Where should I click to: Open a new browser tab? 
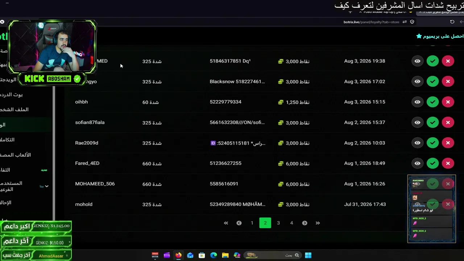point(350,12)
